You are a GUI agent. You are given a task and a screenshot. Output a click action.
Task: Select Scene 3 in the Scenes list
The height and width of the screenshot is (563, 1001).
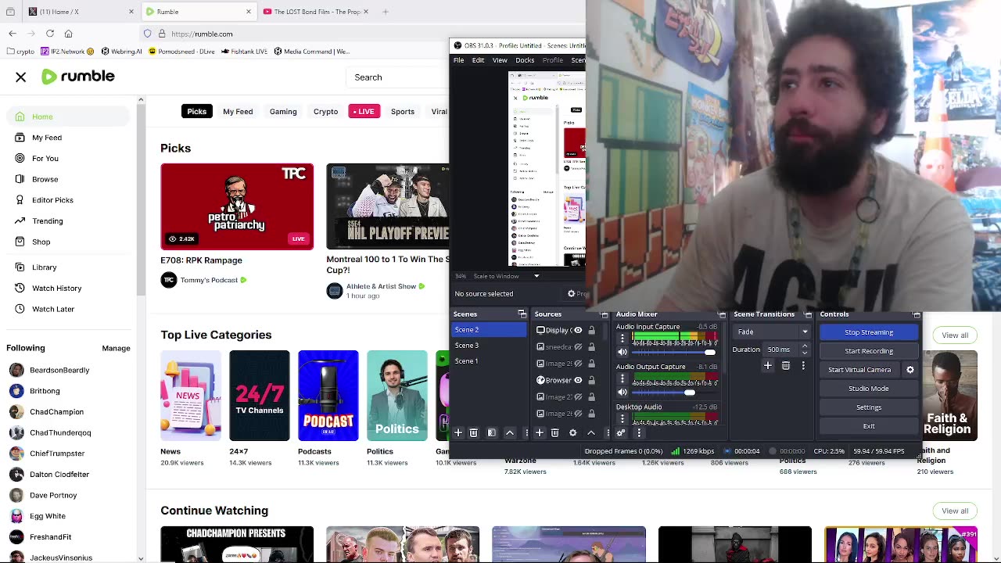pyautogui.click(x=490, y=346)
